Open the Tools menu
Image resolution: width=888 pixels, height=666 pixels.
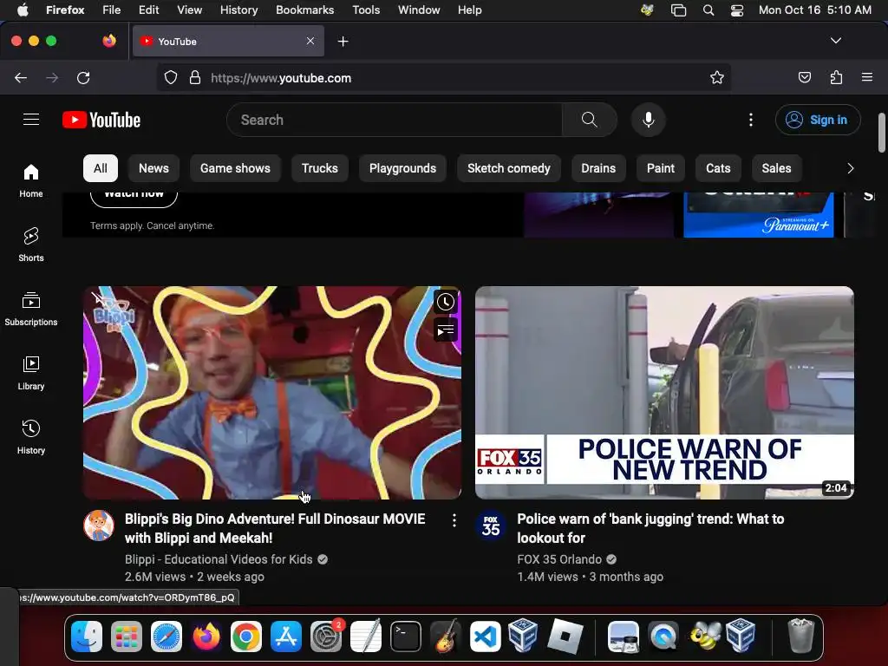click(x=366, y=10)
